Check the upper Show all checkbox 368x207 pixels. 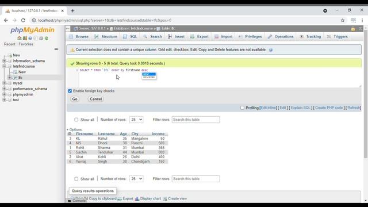tap(76, 120)
